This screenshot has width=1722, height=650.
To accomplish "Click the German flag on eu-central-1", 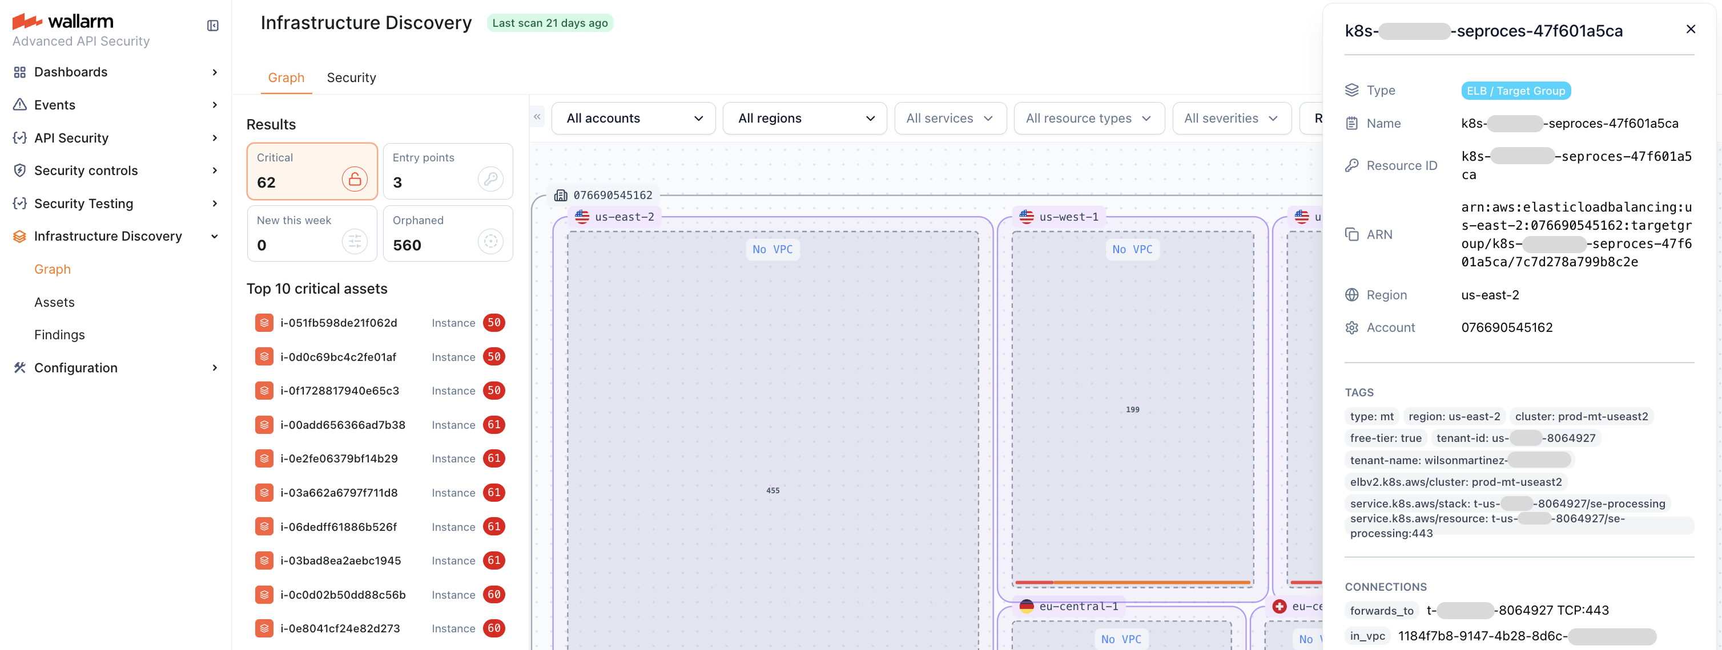I will pos(1027,606).
